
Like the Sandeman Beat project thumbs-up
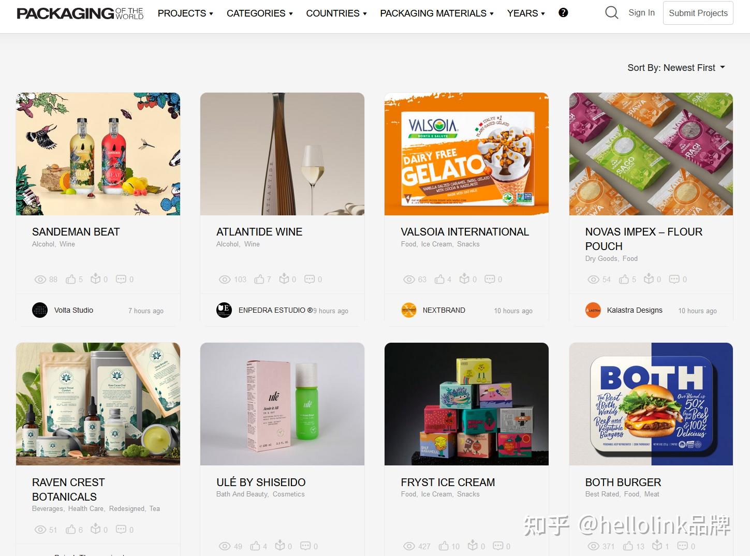[71, 280]
